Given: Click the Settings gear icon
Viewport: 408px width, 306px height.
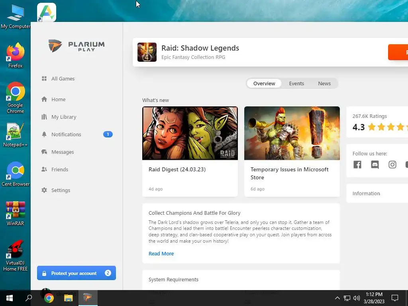Looking at the screenshot, I should [x=44, y=190].
